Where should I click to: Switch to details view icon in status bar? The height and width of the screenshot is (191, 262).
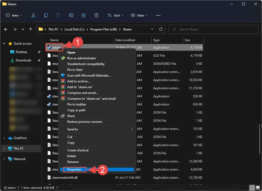tap(252, 188)
